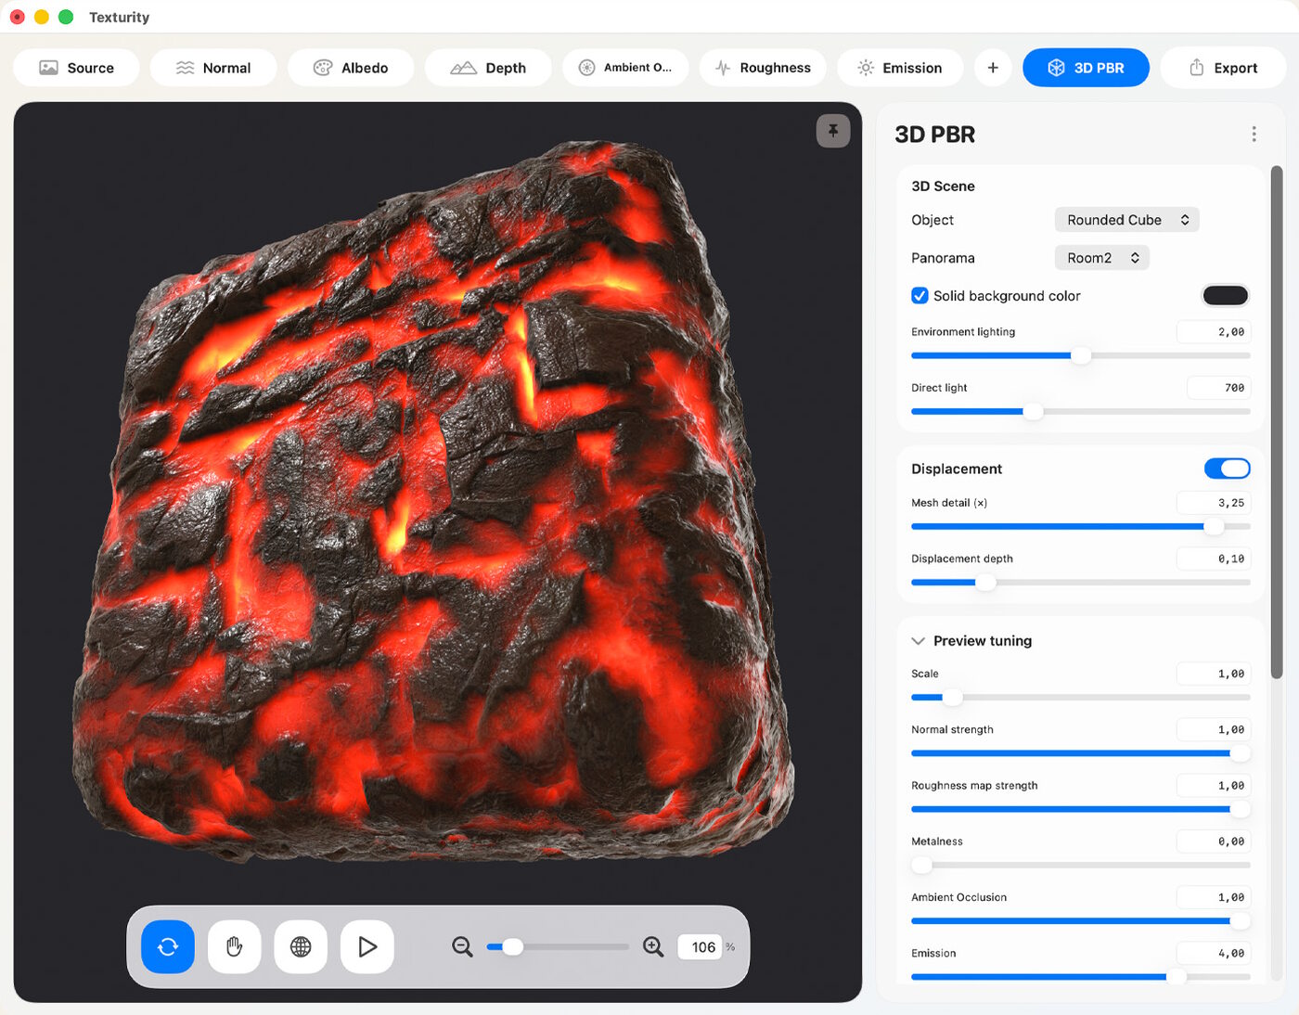The width and height of the screenshot is (1299, 1015).
Task: Click the right panel vertical scrollbar
Action: tap(1277, 422)
